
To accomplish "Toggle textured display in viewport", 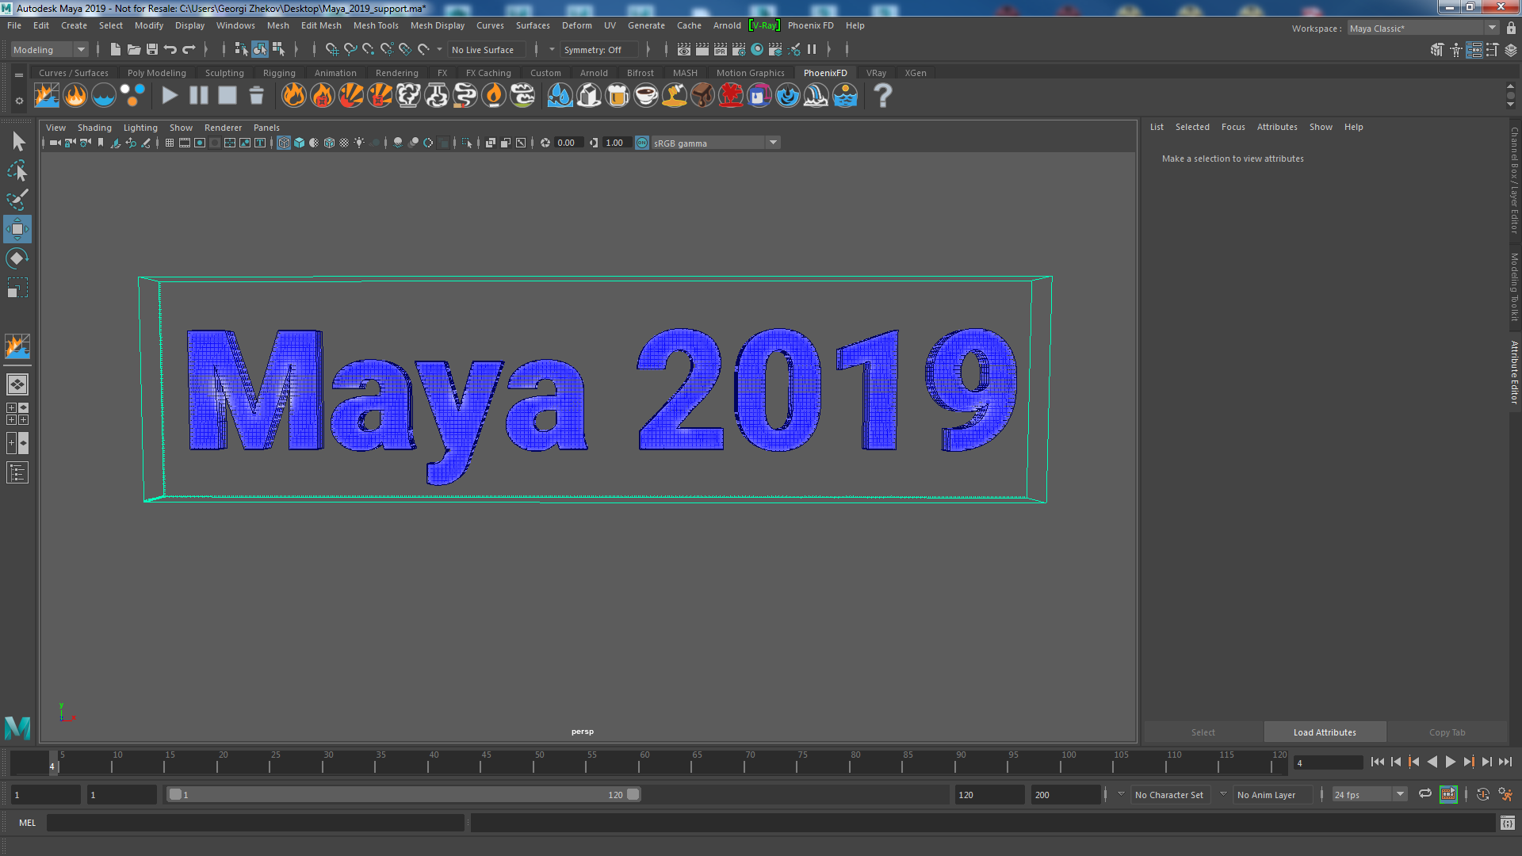I will [344, 143].
